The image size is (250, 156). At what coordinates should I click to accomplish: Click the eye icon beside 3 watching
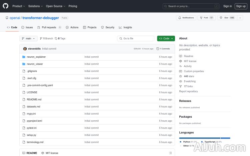point(180,81)
